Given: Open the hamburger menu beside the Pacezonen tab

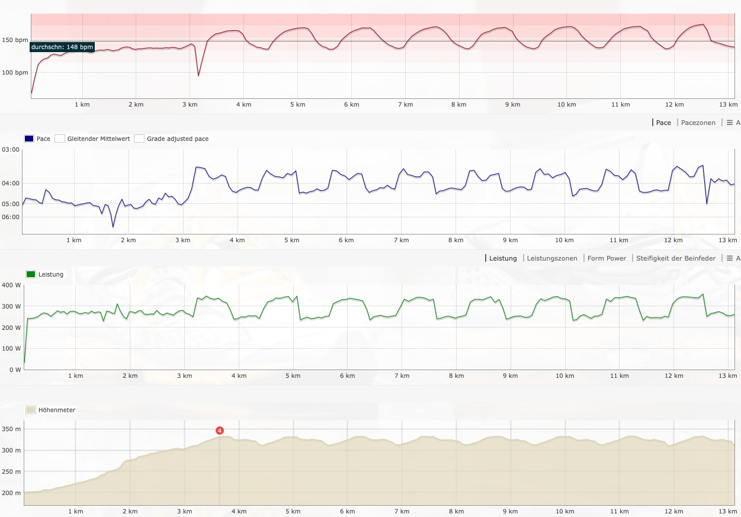Looking at the screenshot, I should pyautogui.click(x=730, y=123).
